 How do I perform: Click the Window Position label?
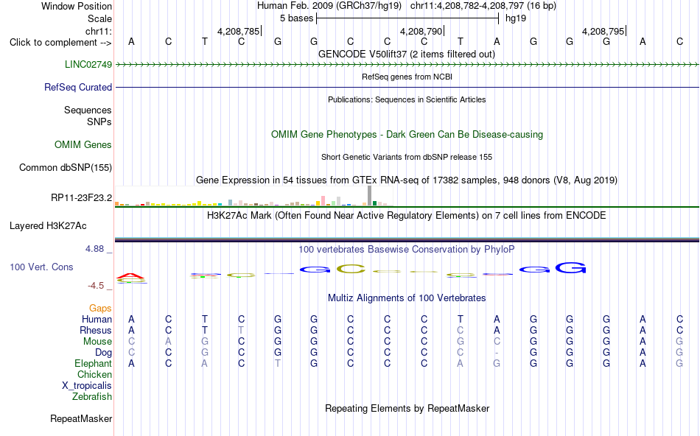pyautogui.click(x=77, y=6)
